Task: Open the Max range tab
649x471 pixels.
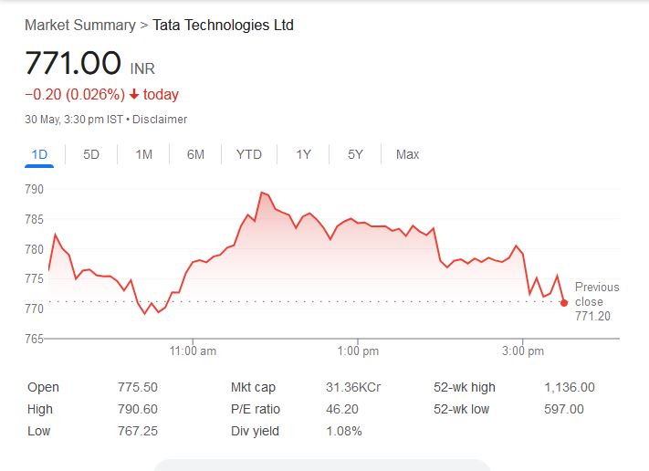Action: [x=407, y=154]
